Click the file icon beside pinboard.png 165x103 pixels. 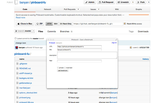pyautogui.click(x=17, y=97)
